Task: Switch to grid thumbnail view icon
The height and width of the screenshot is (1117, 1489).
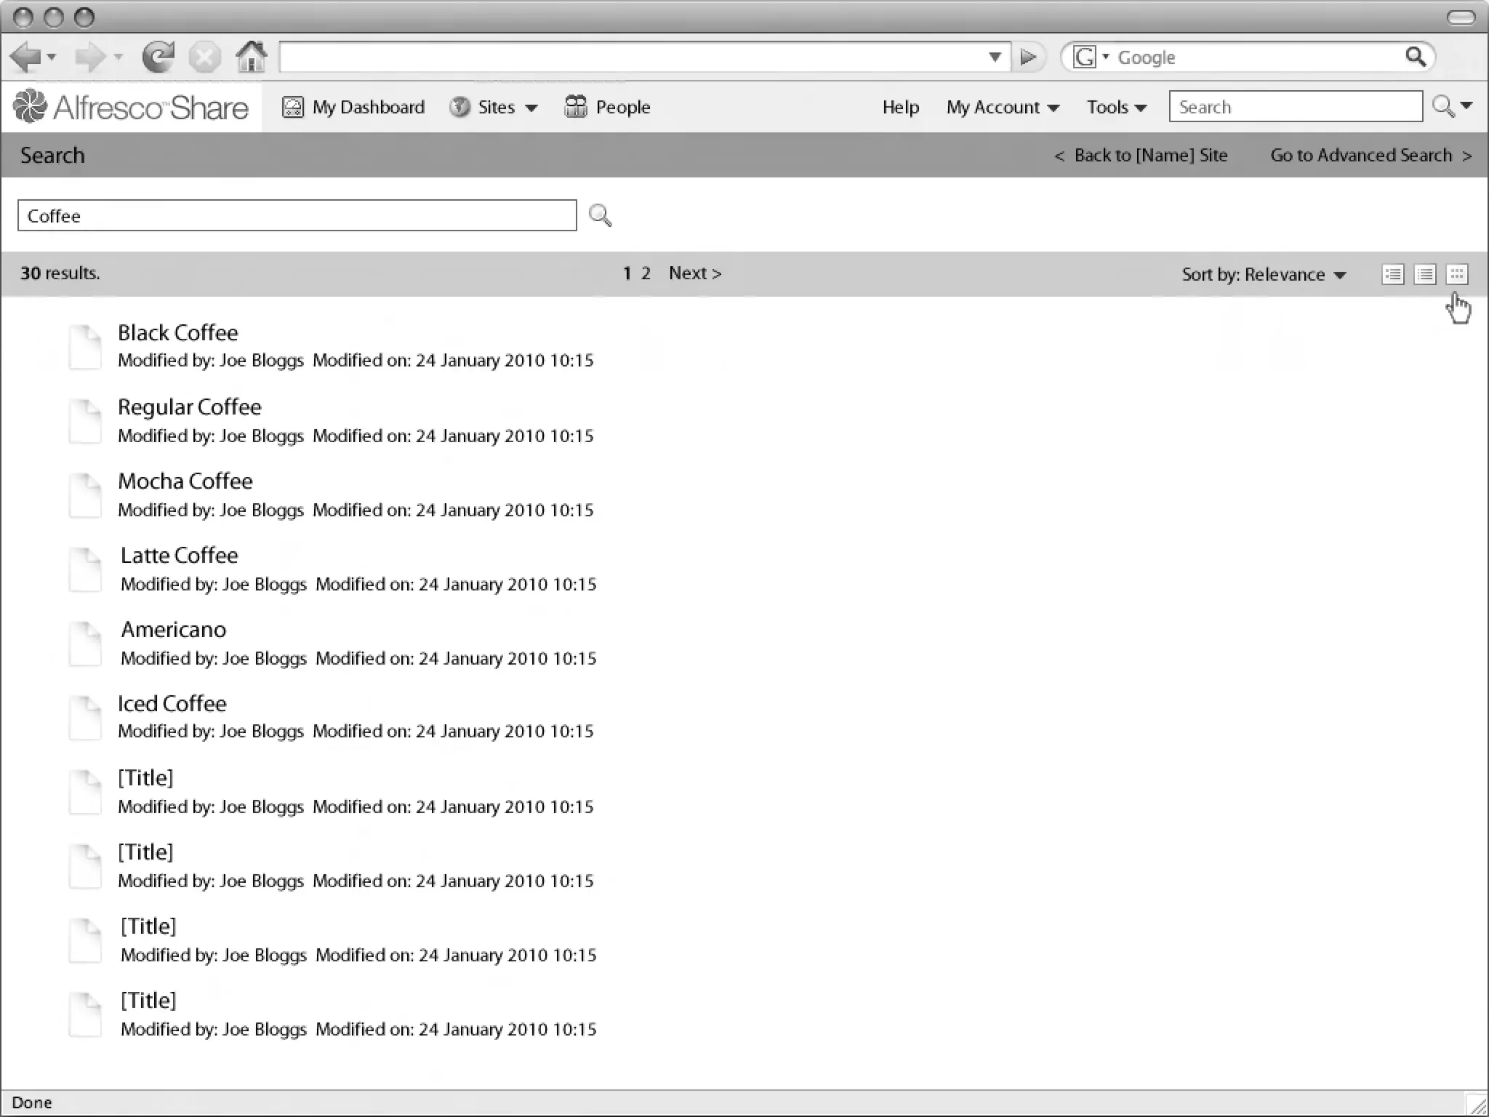Action: pos(1456,274)
